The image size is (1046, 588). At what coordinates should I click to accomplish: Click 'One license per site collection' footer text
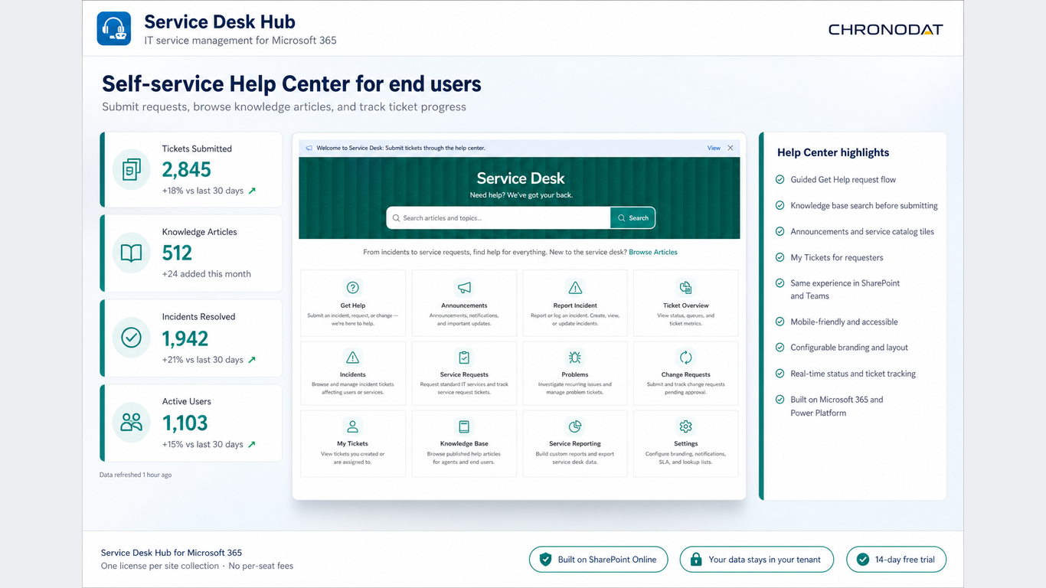[159, 567]
